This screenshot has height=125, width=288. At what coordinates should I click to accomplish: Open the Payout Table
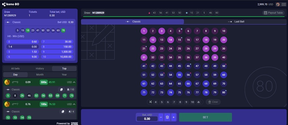pos(273,13)
